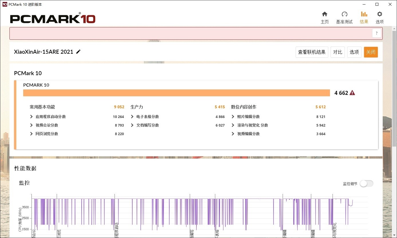Click the 5 415 productivity score
This screenshot has width=397, height=238.
(x=220, y=107)
